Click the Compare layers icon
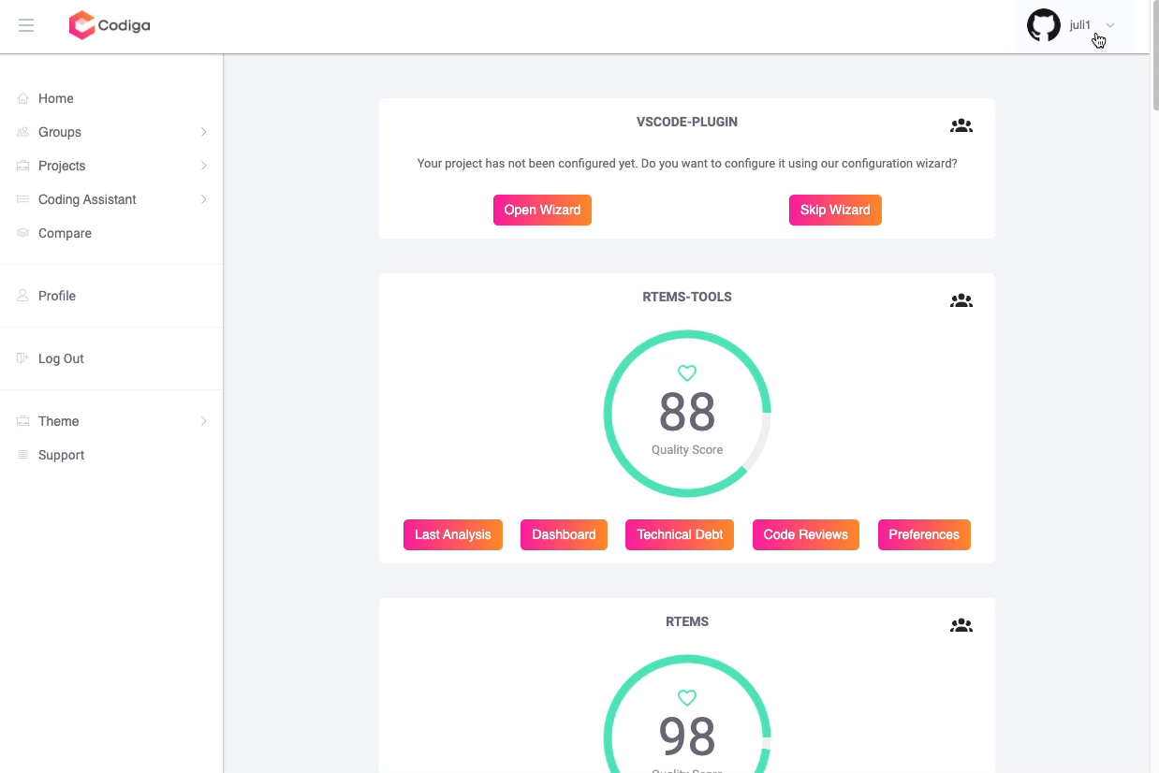 click(x=23, y=233)
